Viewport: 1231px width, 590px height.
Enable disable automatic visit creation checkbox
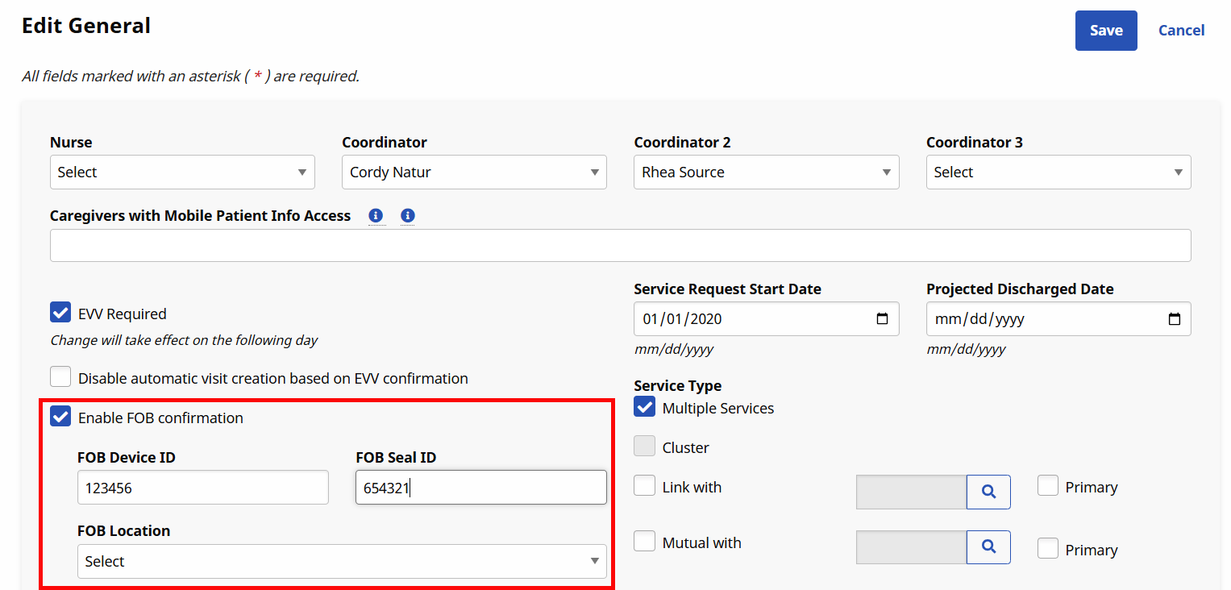pos(60,376)
